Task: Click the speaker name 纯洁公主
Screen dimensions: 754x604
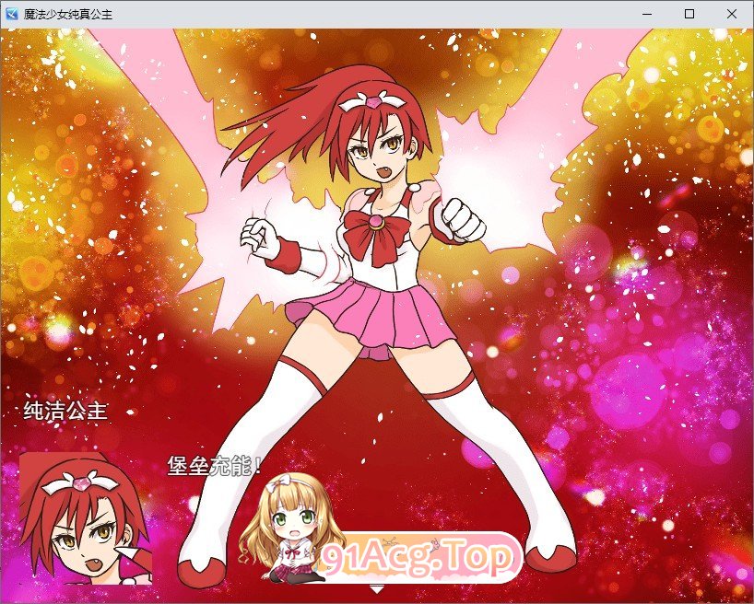Action: point(65,411)
